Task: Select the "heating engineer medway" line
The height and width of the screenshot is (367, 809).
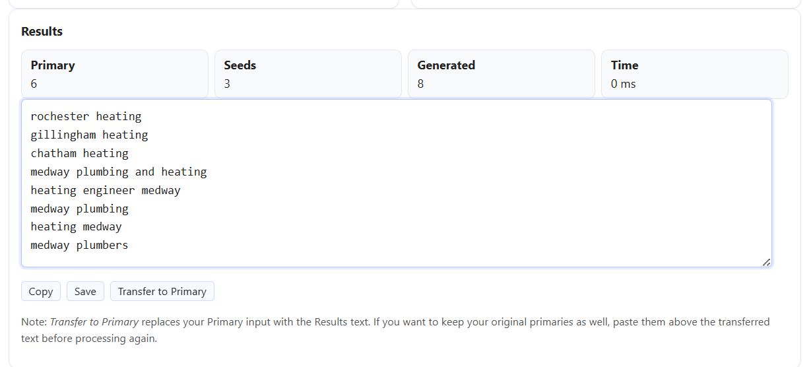Action: point(106,191)
